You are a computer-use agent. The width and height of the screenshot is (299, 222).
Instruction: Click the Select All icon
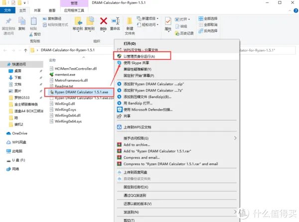[201, 18]
